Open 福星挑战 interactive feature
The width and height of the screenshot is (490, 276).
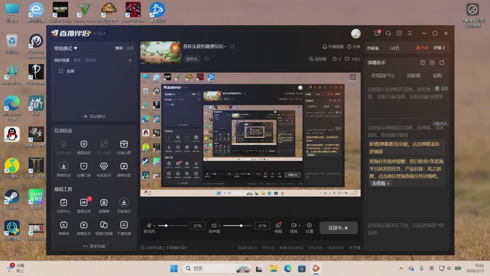(x=84, y=147)
